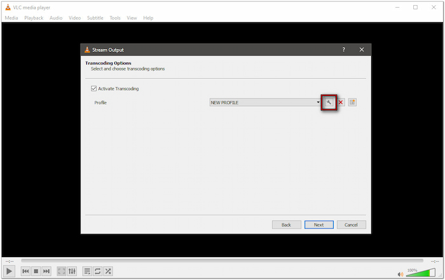Maximize the VLC media player window
This screenshot has width=445, height=280.
coord(415,8)
